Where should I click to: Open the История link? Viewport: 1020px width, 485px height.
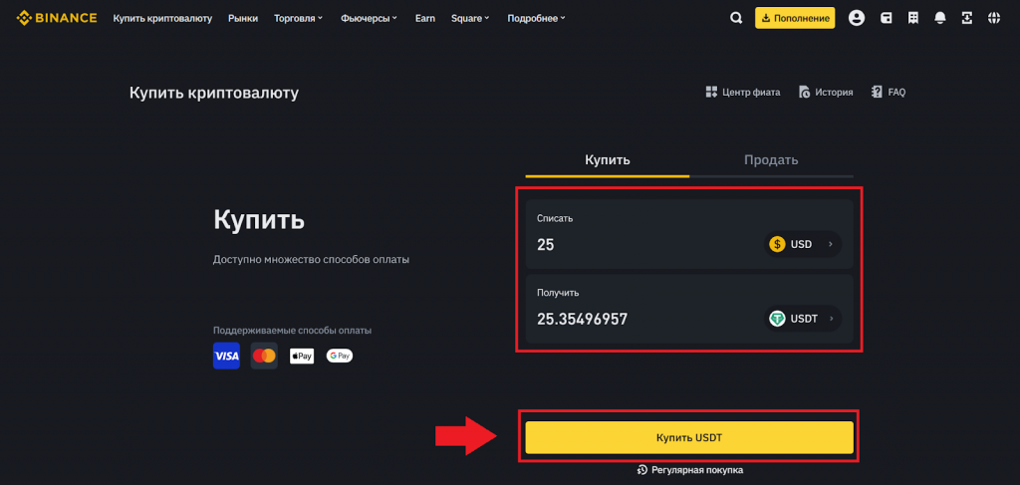pyautogui.click(x=826, y=92)
